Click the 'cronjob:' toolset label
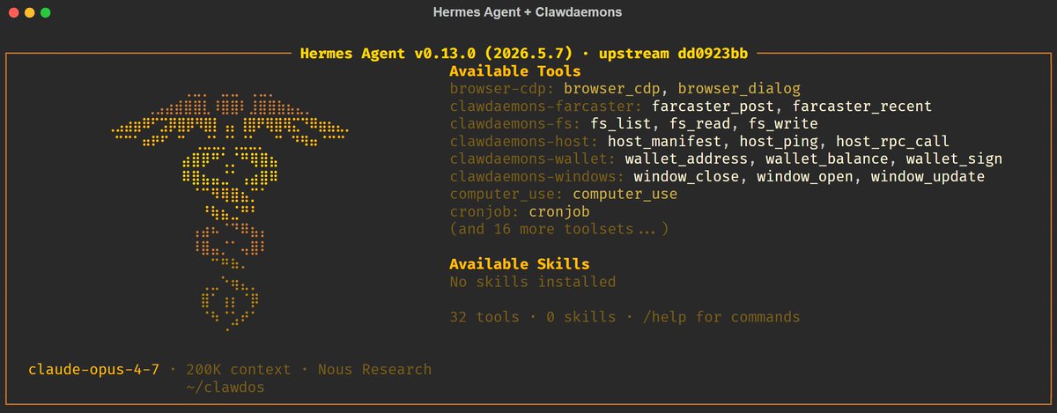Image resolution: width=1057 pixels, height=413 pixels. coord(484,212)
